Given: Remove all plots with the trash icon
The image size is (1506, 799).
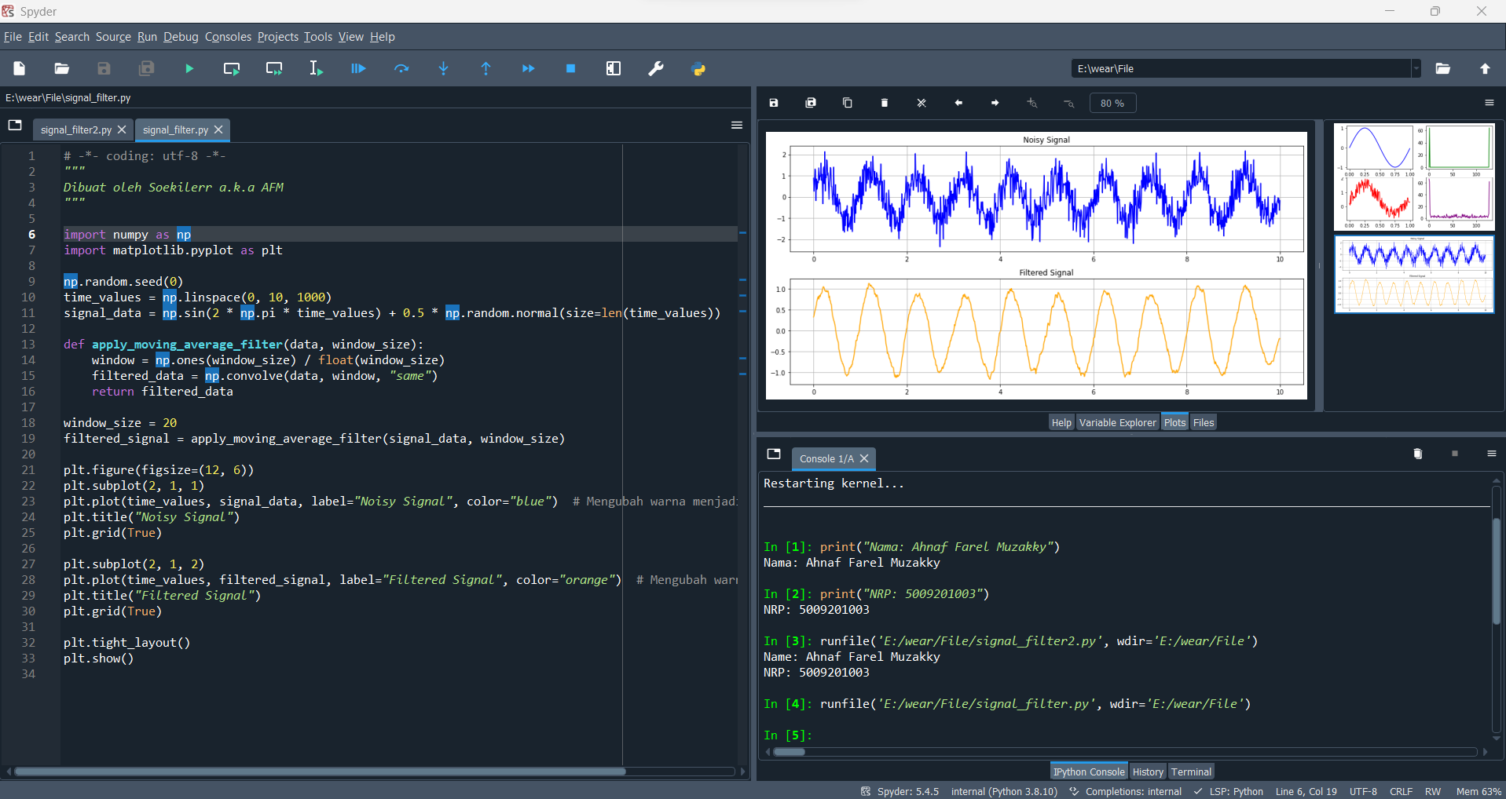Looking at the screenshot, I should [884, 103].
